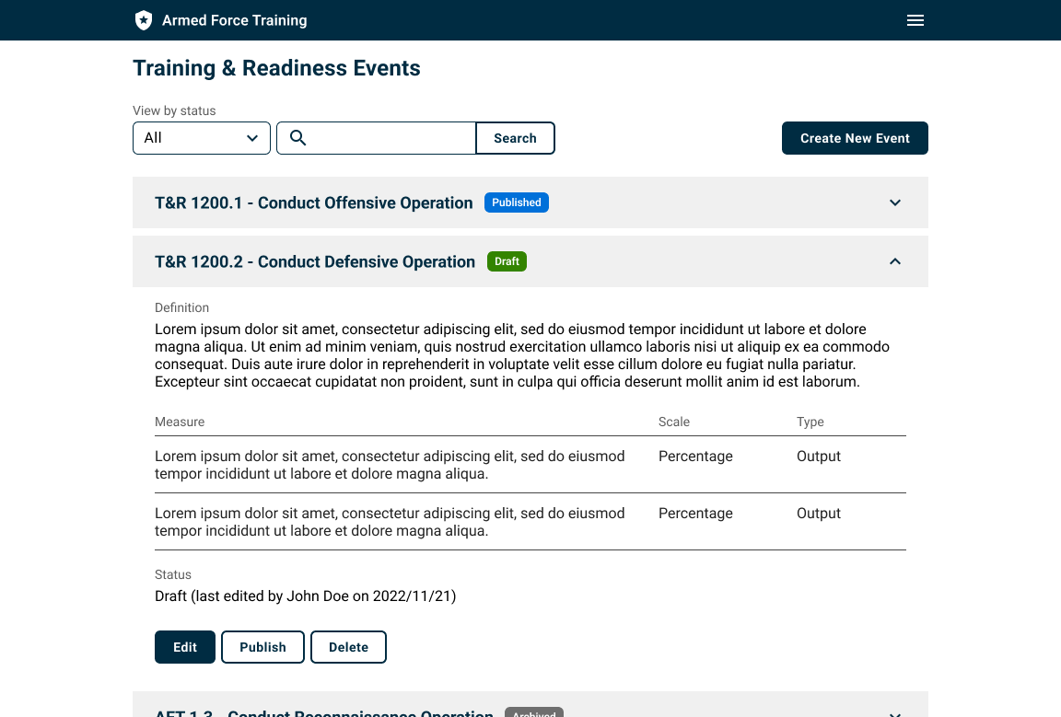Click the green Draft status badge

tap(507, 261)
